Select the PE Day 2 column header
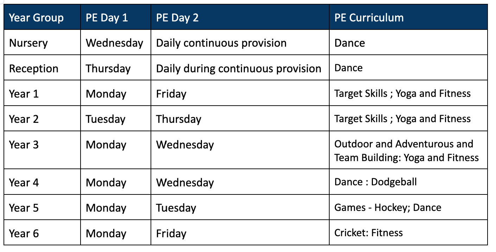The height and width of the screenshot is (252, 496). (x=177, y=18)
